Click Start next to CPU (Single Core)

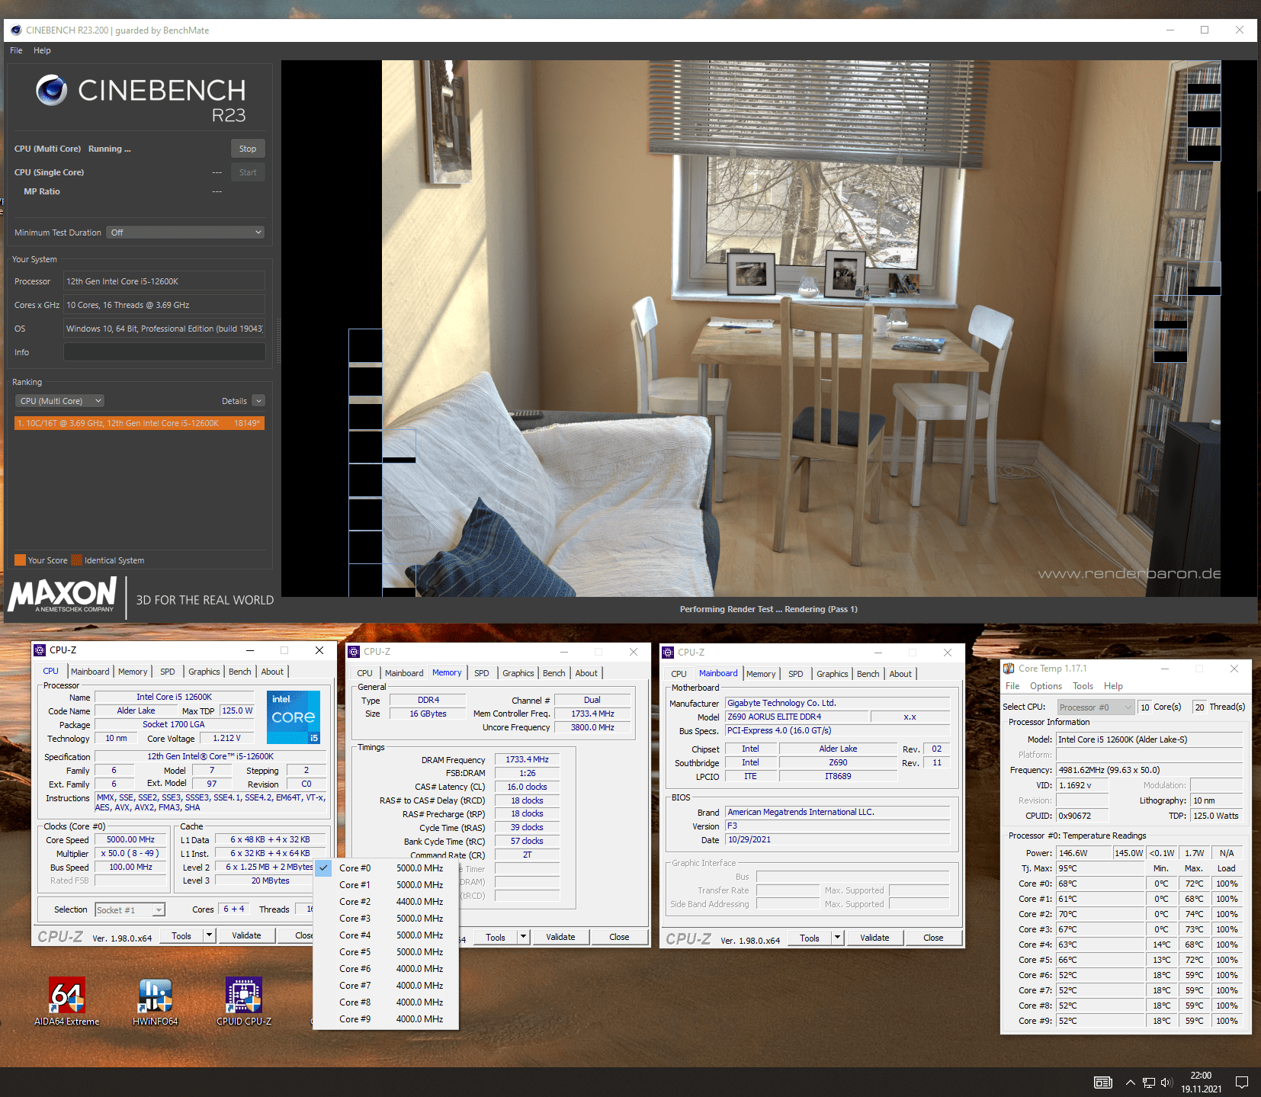tap(248, 172)
